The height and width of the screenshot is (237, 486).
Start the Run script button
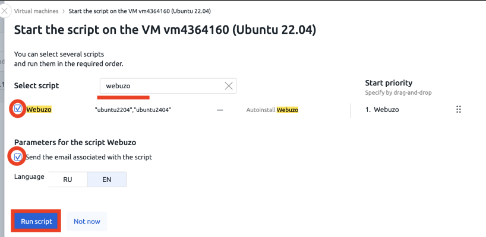coord(36,221)
